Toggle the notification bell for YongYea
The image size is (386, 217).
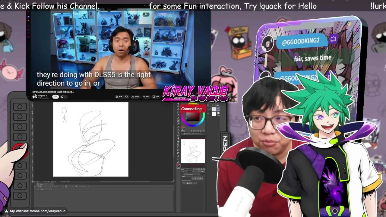(x=62, y=97)
